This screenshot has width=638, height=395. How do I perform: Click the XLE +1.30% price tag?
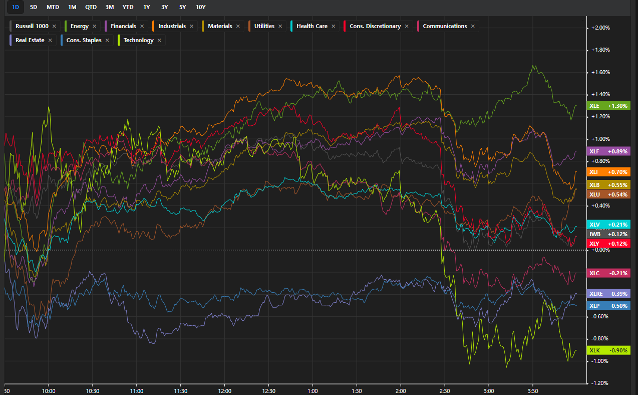pyautogui.click(x=608, y=106)
